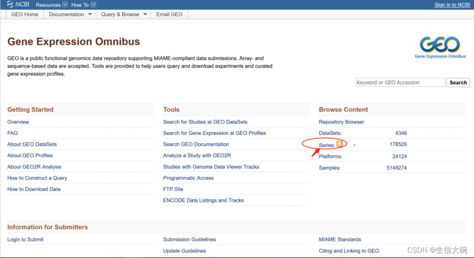The height and width of the screenshot is (258, 474).
Task: Open Studies with Genome Data Viewer Tracks
Action: coord(211,167)
